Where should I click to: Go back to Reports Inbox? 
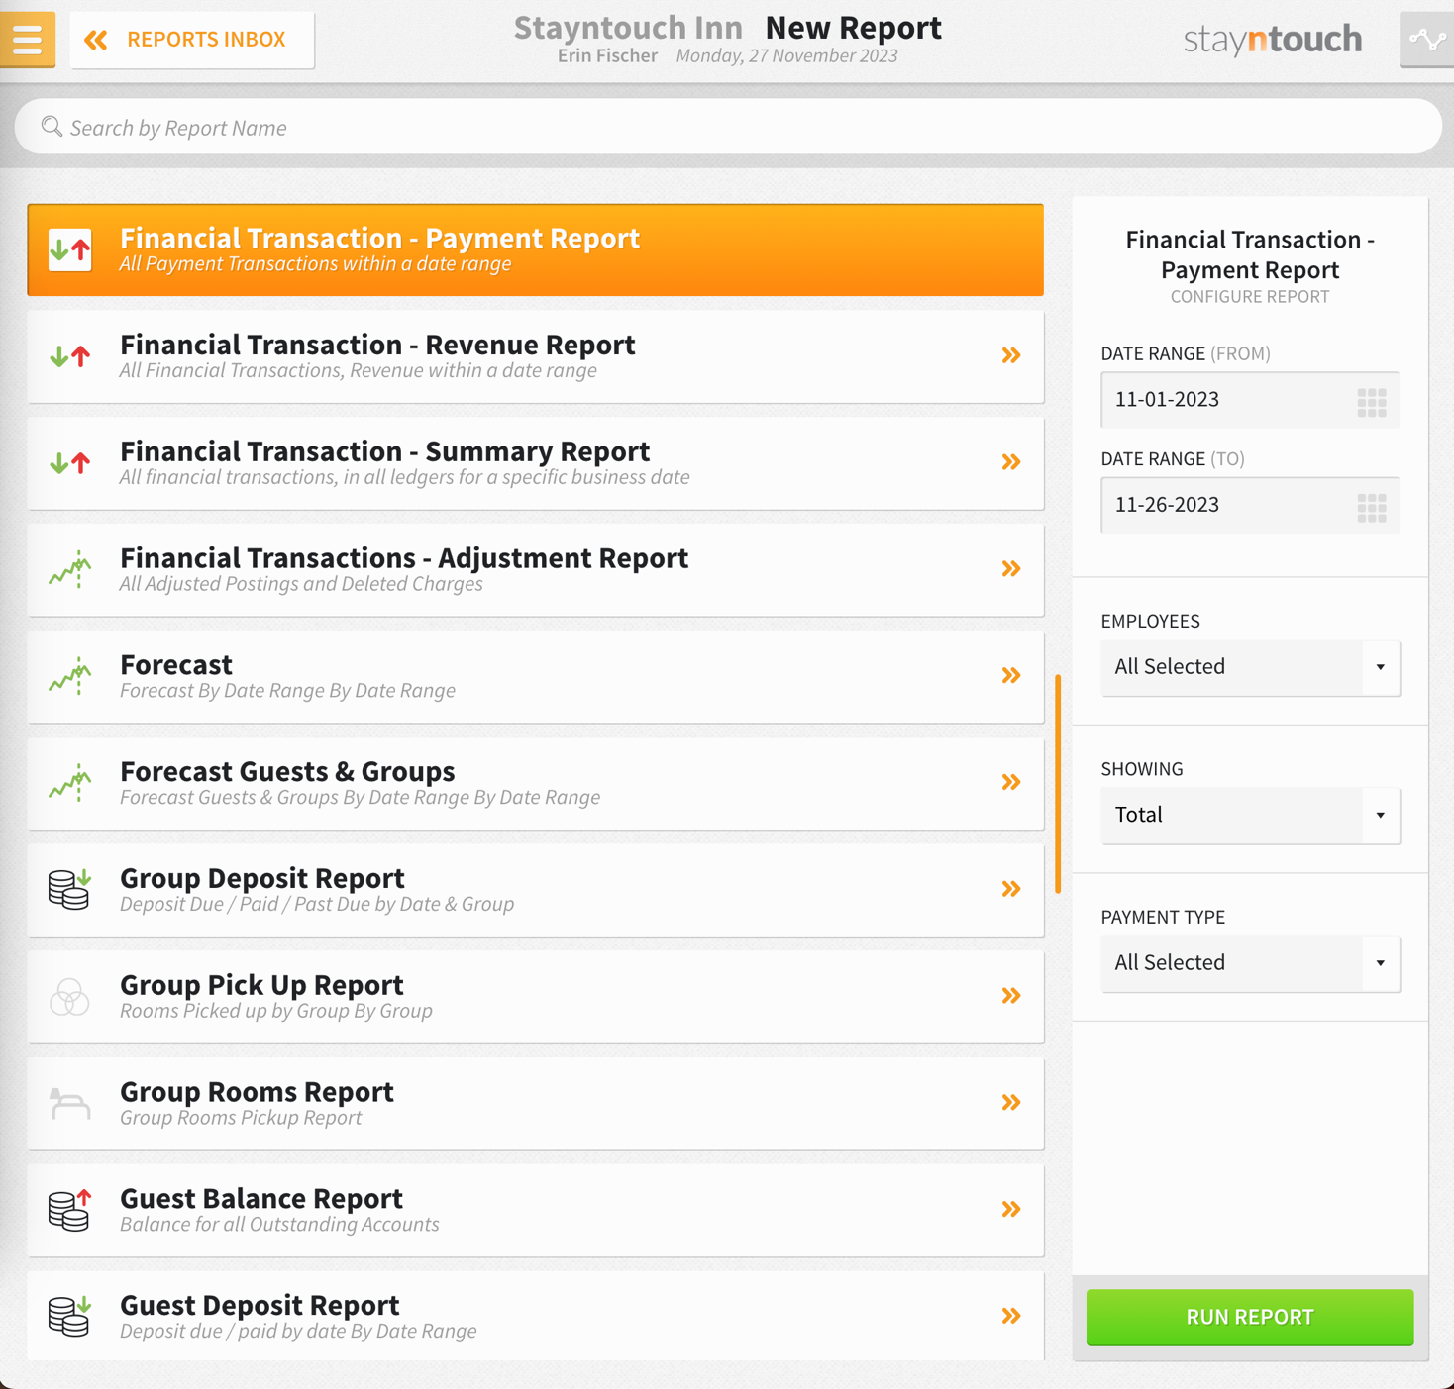tap(192, 40)
